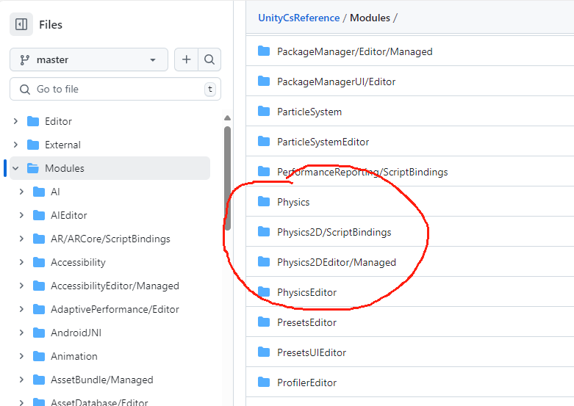Screen dimensions: 574x406
Task: Expand the AR/ARCore/ScriptBindings chevron
Action: pyautogui.click(x=21, y=239)
